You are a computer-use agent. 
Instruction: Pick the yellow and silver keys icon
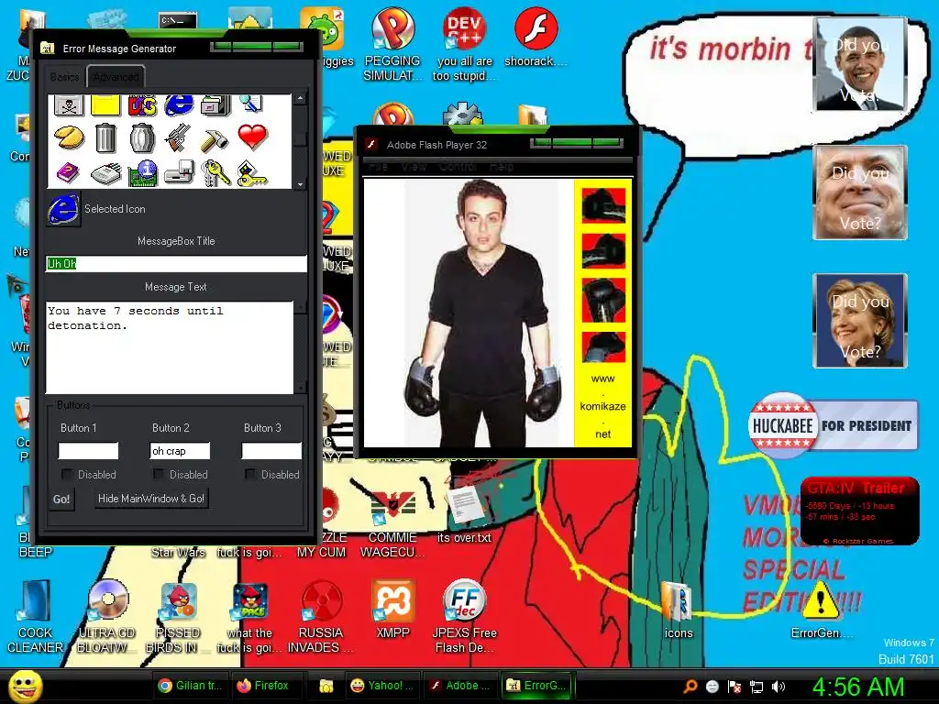coord(215,173)
